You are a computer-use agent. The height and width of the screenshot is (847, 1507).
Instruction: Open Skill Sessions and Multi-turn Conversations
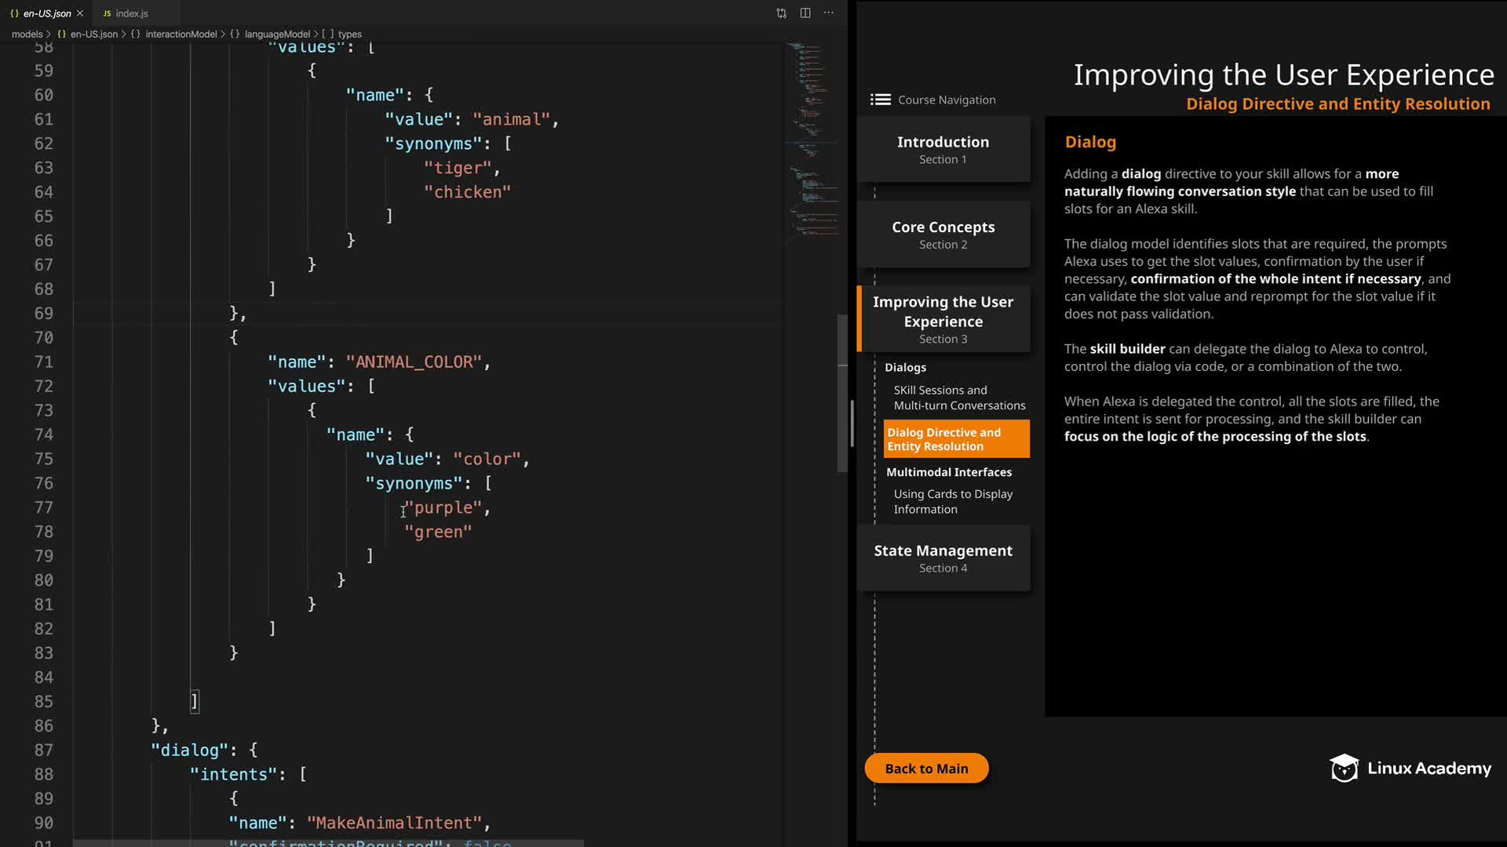(958, 398)
